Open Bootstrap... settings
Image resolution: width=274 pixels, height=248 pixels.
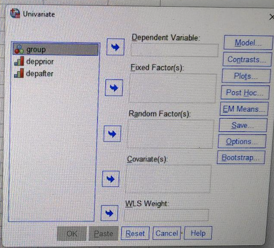tap(241, 157)
